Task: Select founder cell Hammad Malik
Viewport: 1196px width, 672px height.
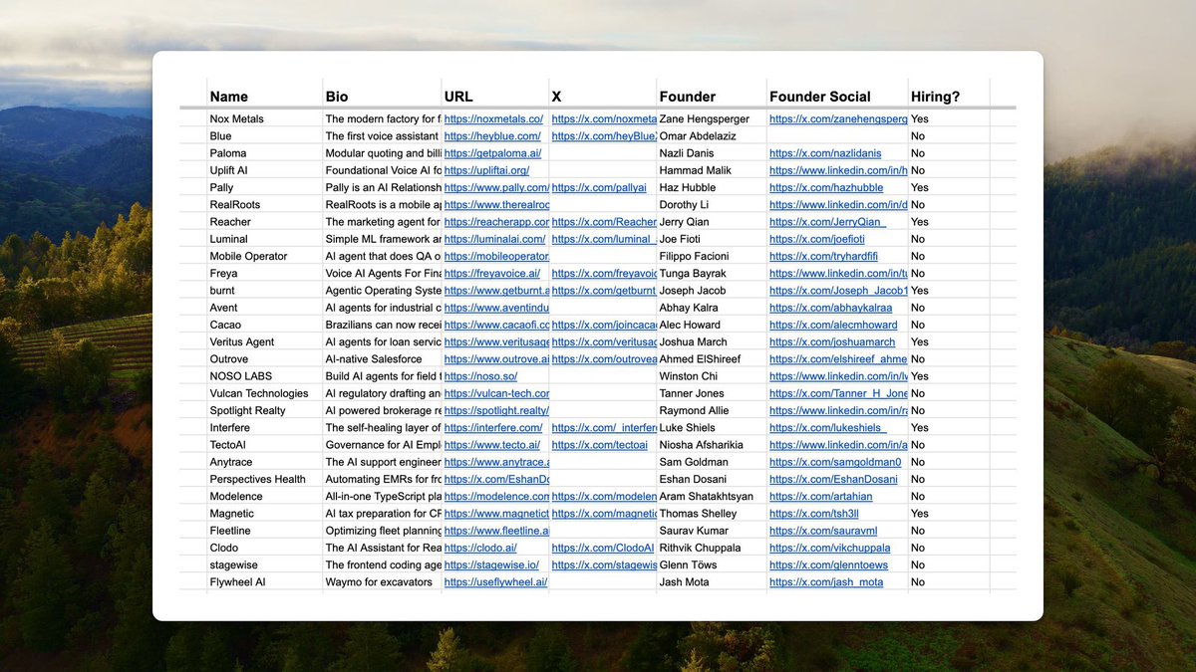Action: coord(712,170)
